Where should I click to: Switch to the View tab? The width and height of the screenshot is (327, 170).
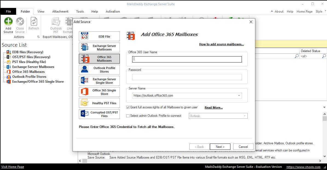[x=41, y=11]
